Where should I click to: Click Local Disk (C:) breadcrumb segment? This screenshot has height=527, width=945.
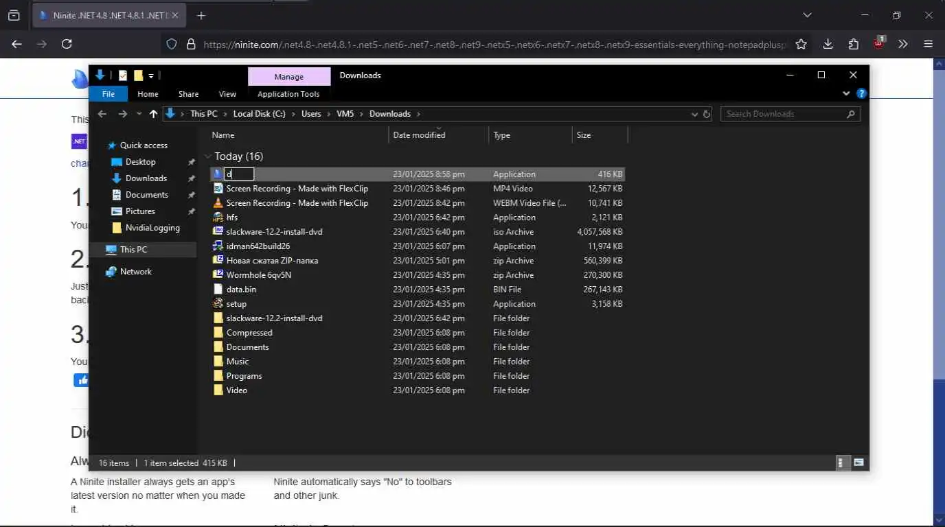coord(259,114)
